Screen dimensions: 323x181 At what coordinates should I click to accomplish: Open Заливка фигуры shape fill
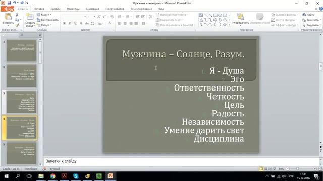[x=284, y=15]
